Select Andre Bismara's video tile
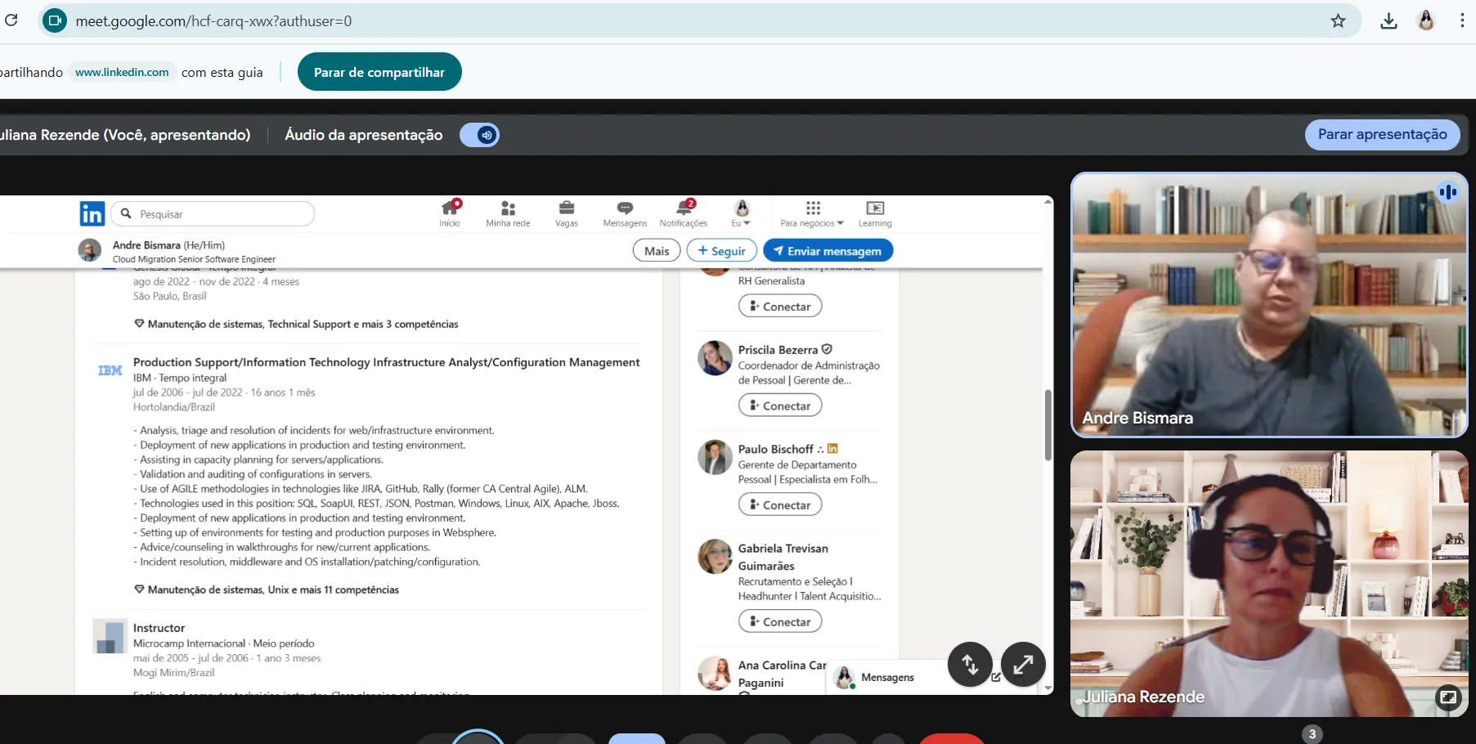 (1269, 305)
